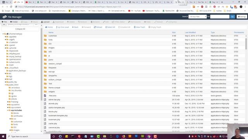This screenshot has height=139, width=248.
Task: Open File Manager Settings
Action: pos(242,17)
